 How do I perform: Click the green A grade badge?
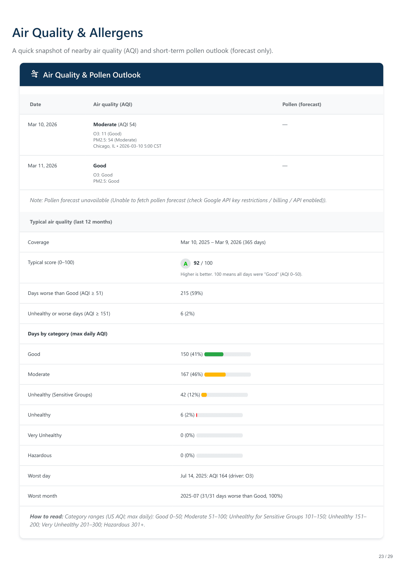click(x=185, y=263)
